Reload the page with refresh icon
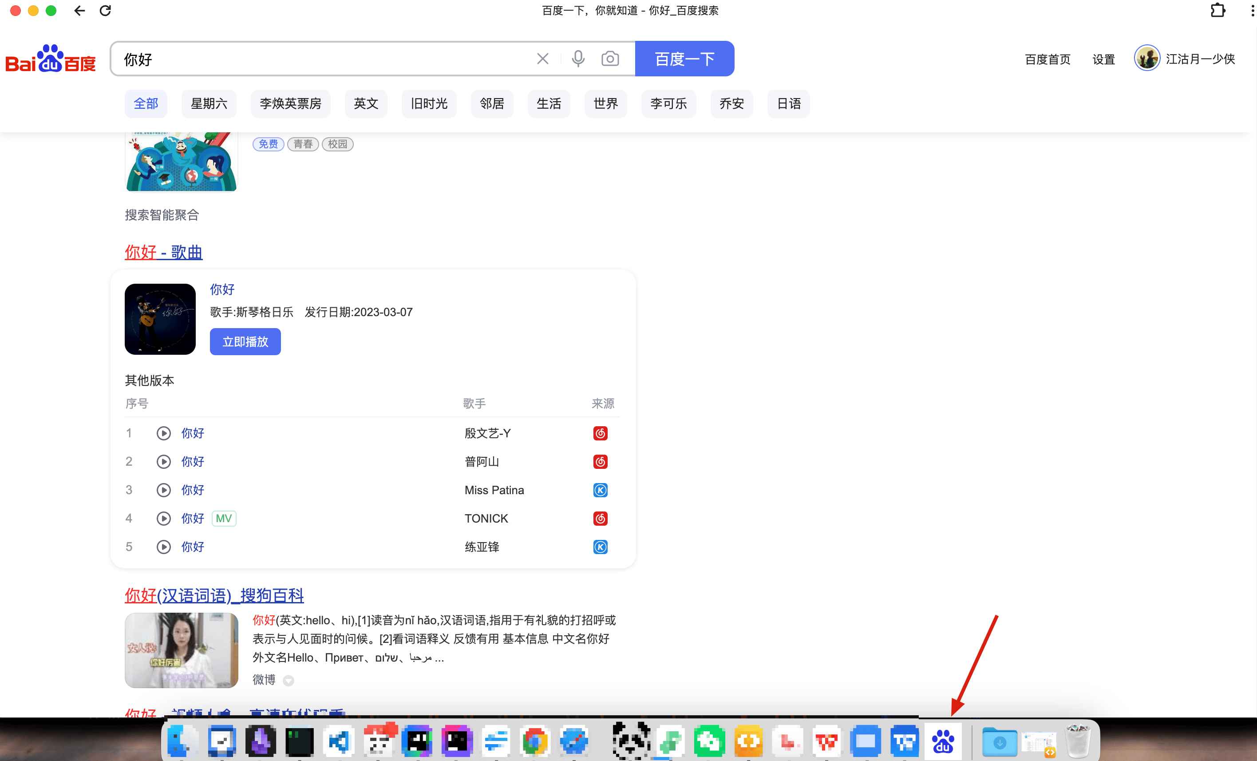This screenshot has height=761, width=1257. tap(106, 11)
